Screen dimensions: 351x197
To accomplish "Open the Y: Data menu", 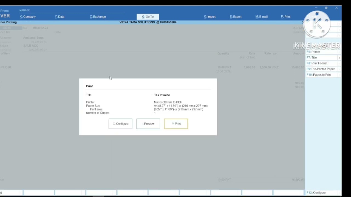I will (x=60, y=17).
